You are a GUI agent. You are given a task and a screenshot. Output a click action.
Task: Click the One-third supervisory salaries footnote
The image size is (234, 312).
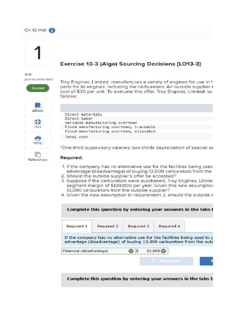[x=136, y=148]
